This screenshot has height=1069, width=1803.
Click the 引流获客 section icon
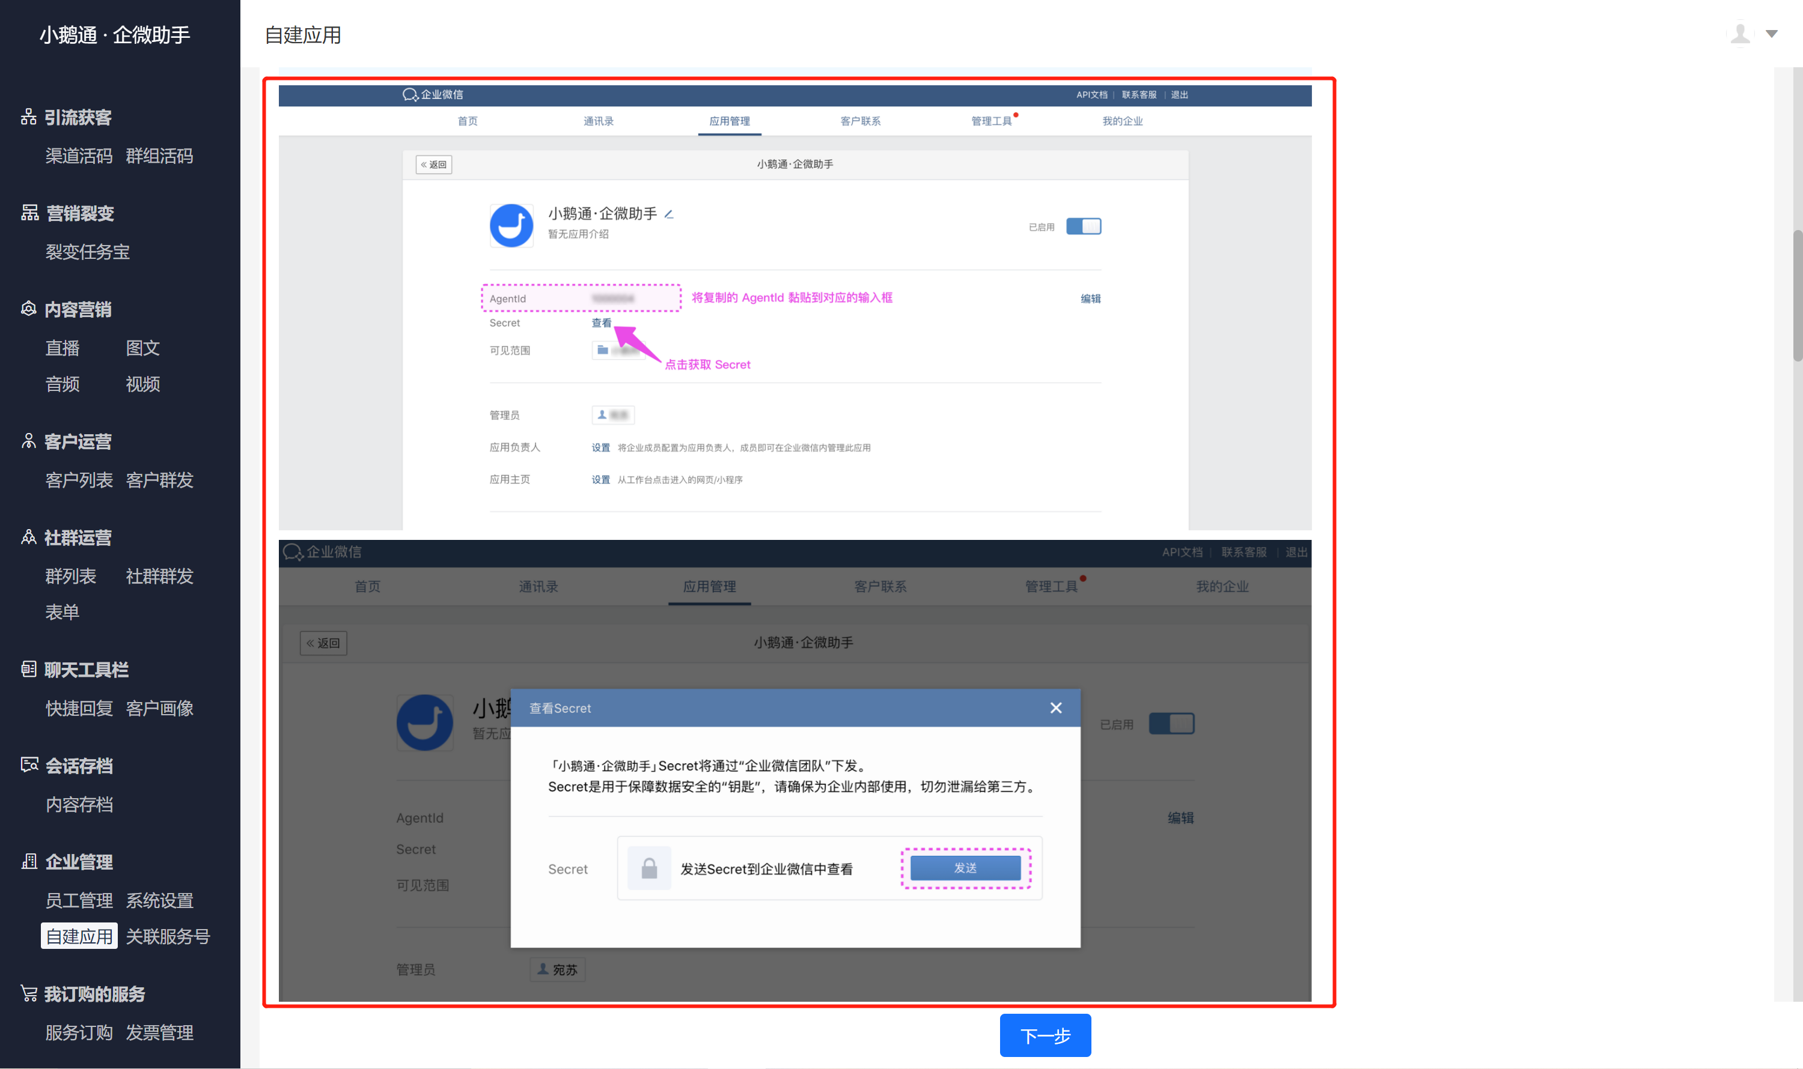[x=29, y=117]
